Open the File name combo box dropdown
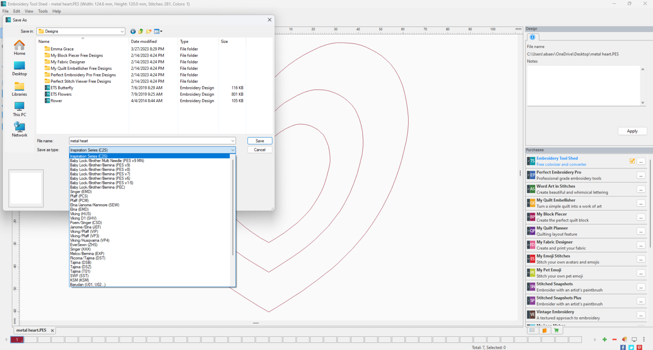 pyautogui.click(x=232, y=141)
